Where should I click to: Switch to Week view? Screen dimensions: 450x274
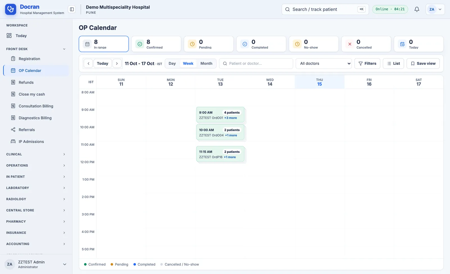pos(188,63)
